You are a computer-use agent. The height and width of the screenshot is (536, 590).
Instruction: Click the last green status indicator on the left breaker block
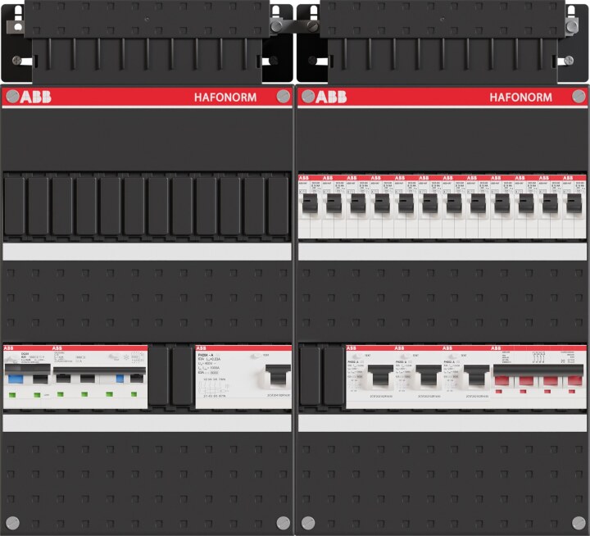pos(134,394)
